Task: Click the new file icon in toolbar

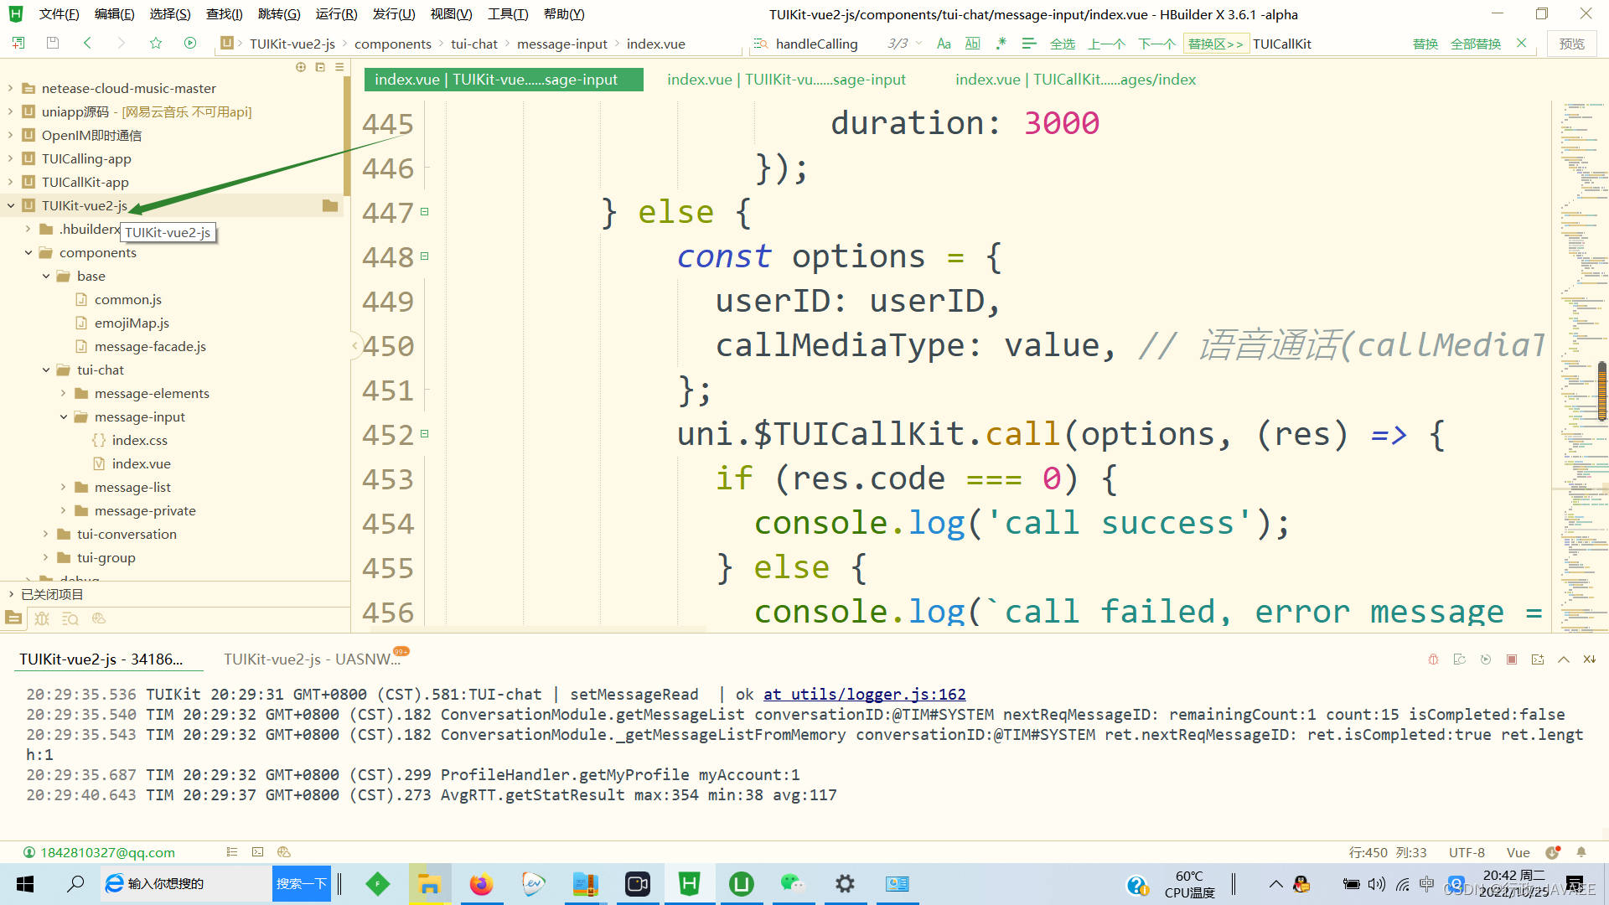Action: click(x=18, y=44)
